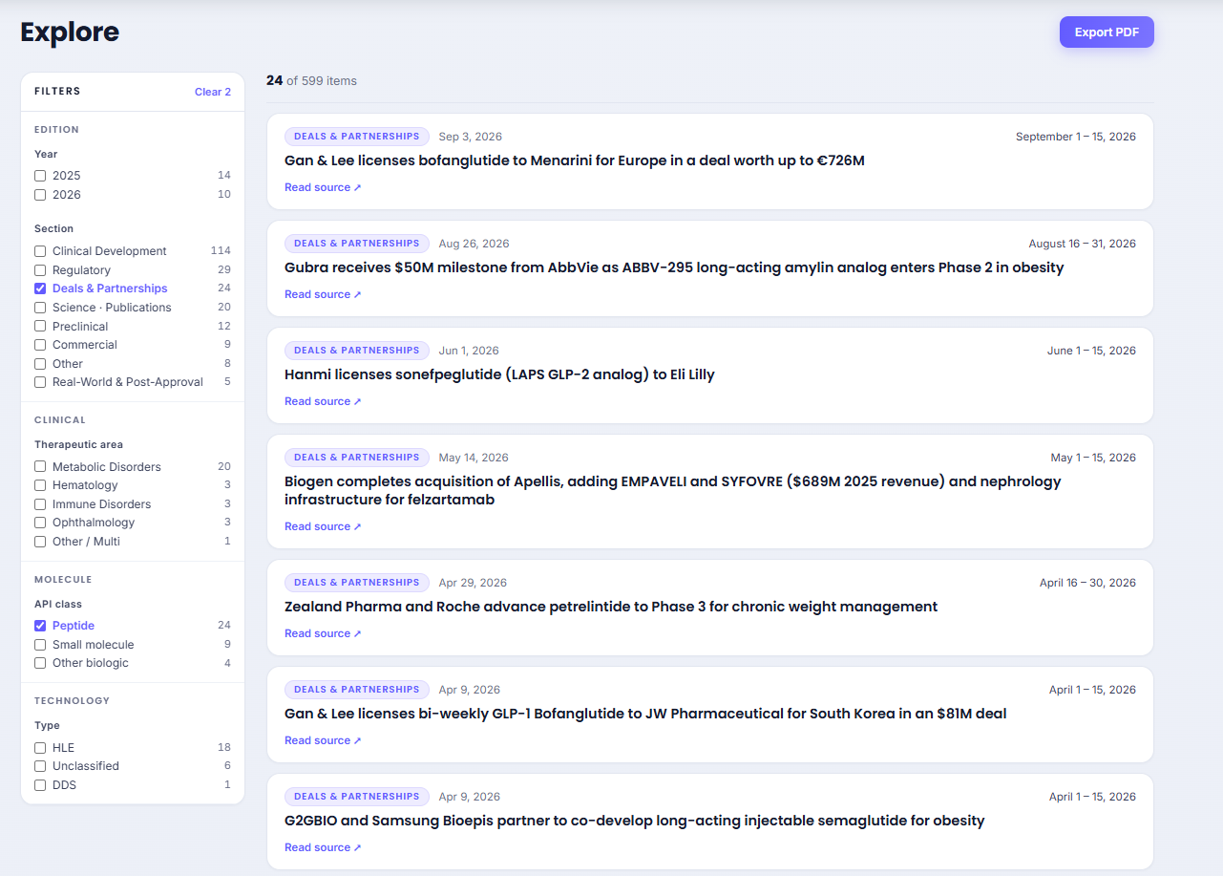Open Read source for Gubra AbbVie milestone
1223x876 pixels.
[x=323, y=294]
